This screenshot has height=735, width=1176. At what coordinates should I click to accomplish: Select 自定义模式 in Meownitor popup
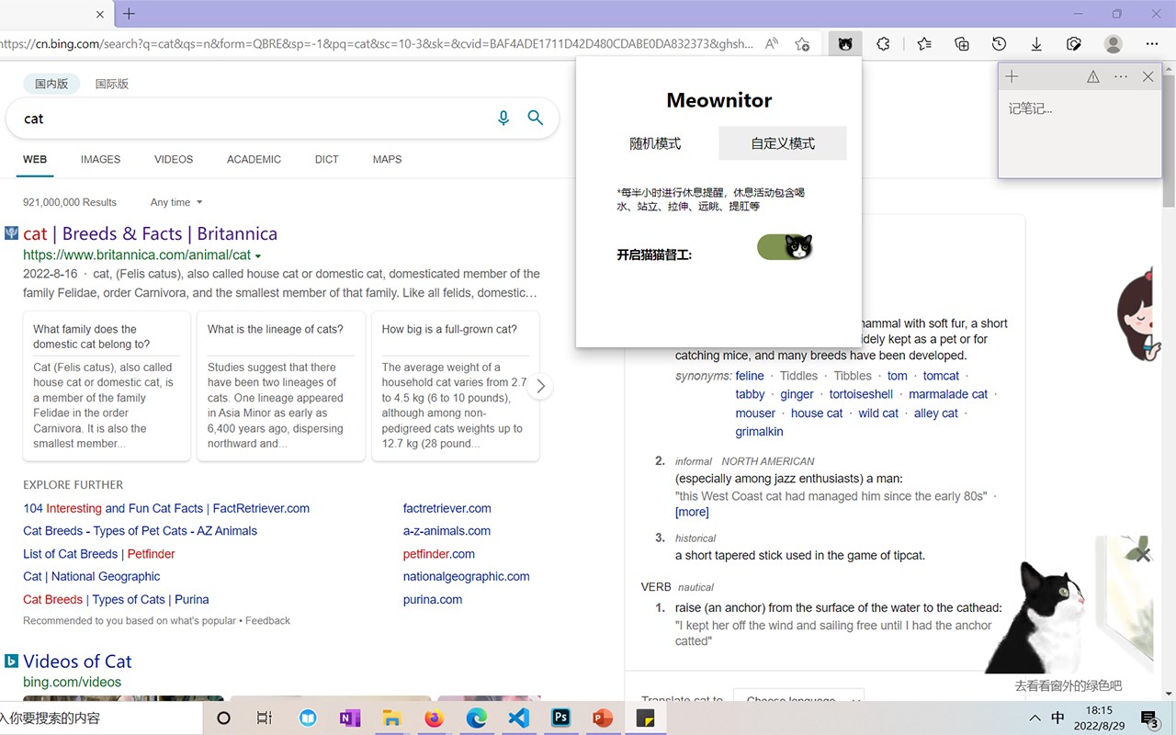tap(783, 143)
